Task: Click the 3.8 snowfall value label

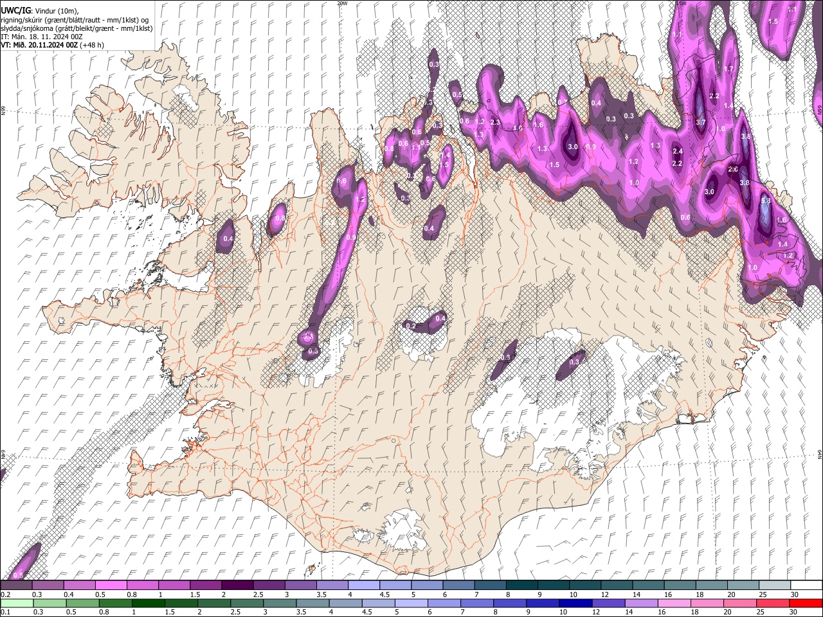Action: (x=745, y=183)
